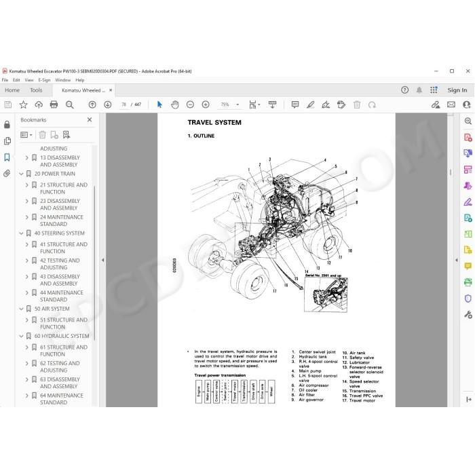Open the sign document pen tool
Screen dimensions: 475x475
click(x=326, y=104)
